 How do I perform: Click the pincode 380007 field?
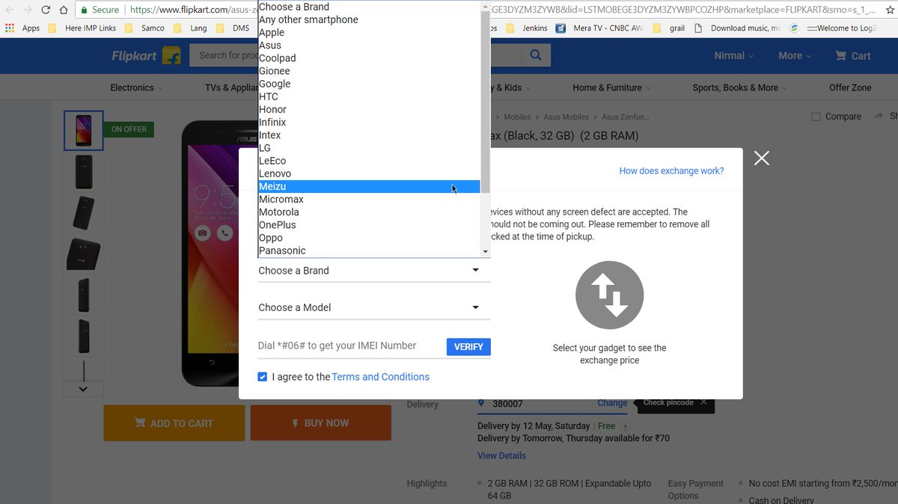click(535, 404)
